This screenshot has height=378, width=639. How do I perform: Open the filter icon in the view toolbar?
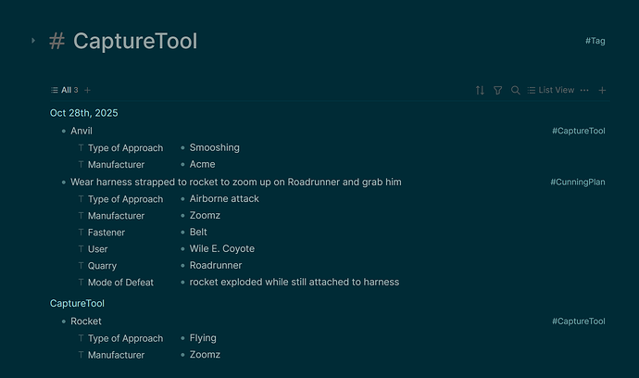coord(498,90)
